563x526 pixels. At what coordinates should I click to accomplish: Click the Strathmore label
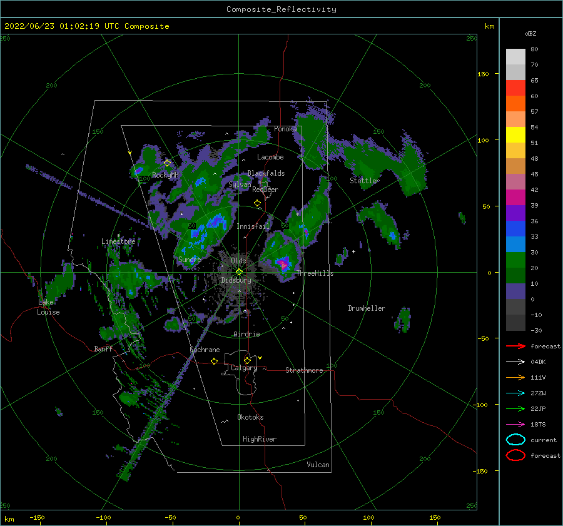[x=304, y=370]
